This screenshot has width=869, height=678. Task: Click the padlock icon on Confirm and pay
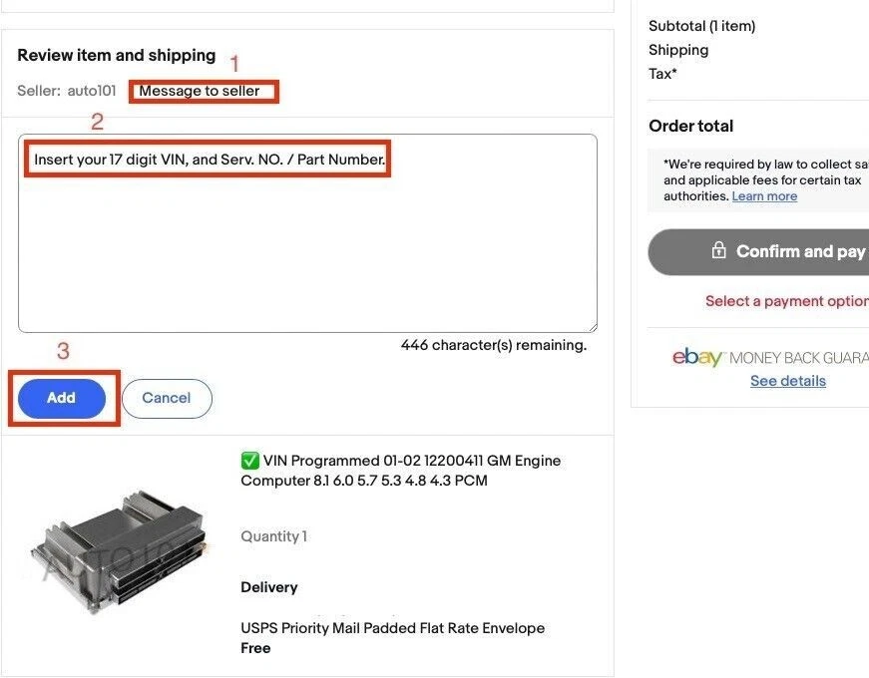pyautogui.click(x=718, y=251)
